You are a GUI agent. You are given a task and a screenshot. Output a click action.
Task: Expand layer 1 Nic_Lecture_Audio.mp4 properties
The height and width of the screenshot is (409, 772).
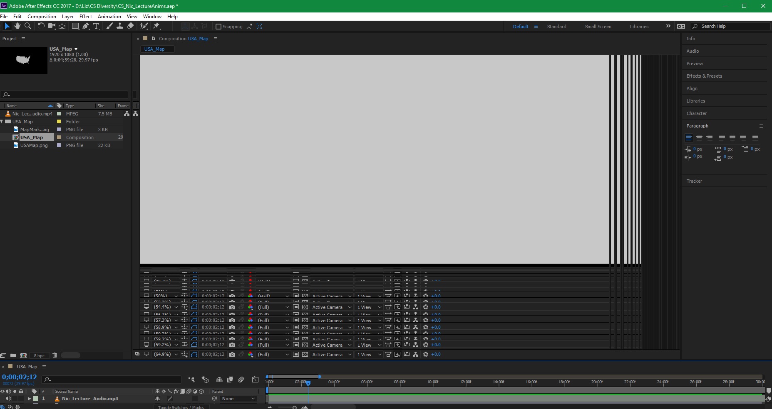[29, 399]
